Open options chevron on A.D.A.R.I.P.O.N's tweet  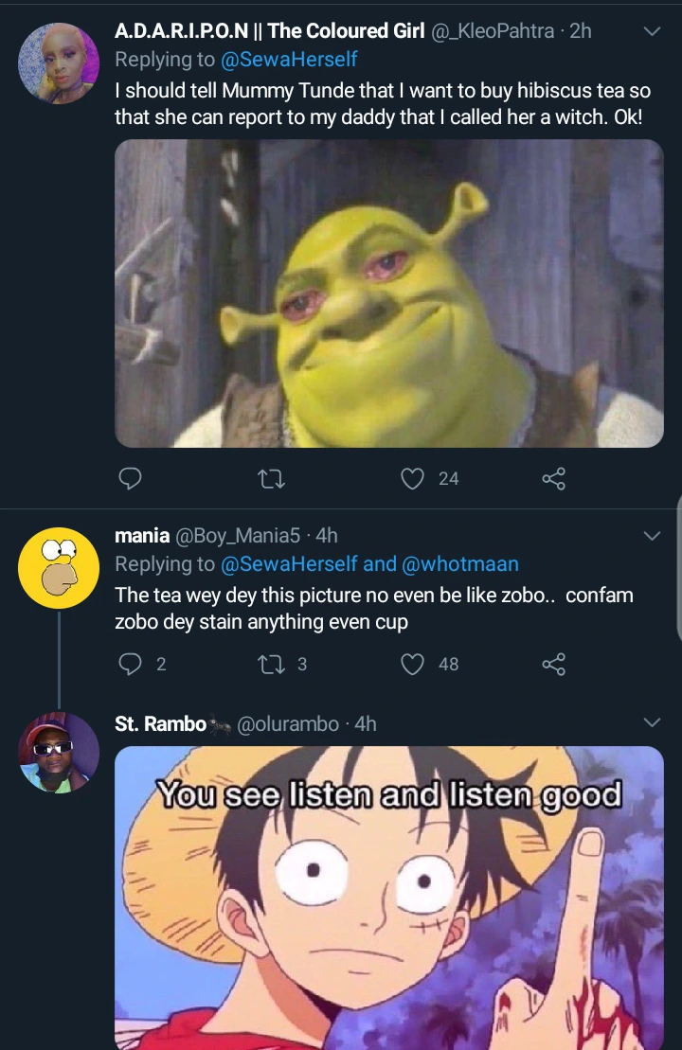coord(652,31)
